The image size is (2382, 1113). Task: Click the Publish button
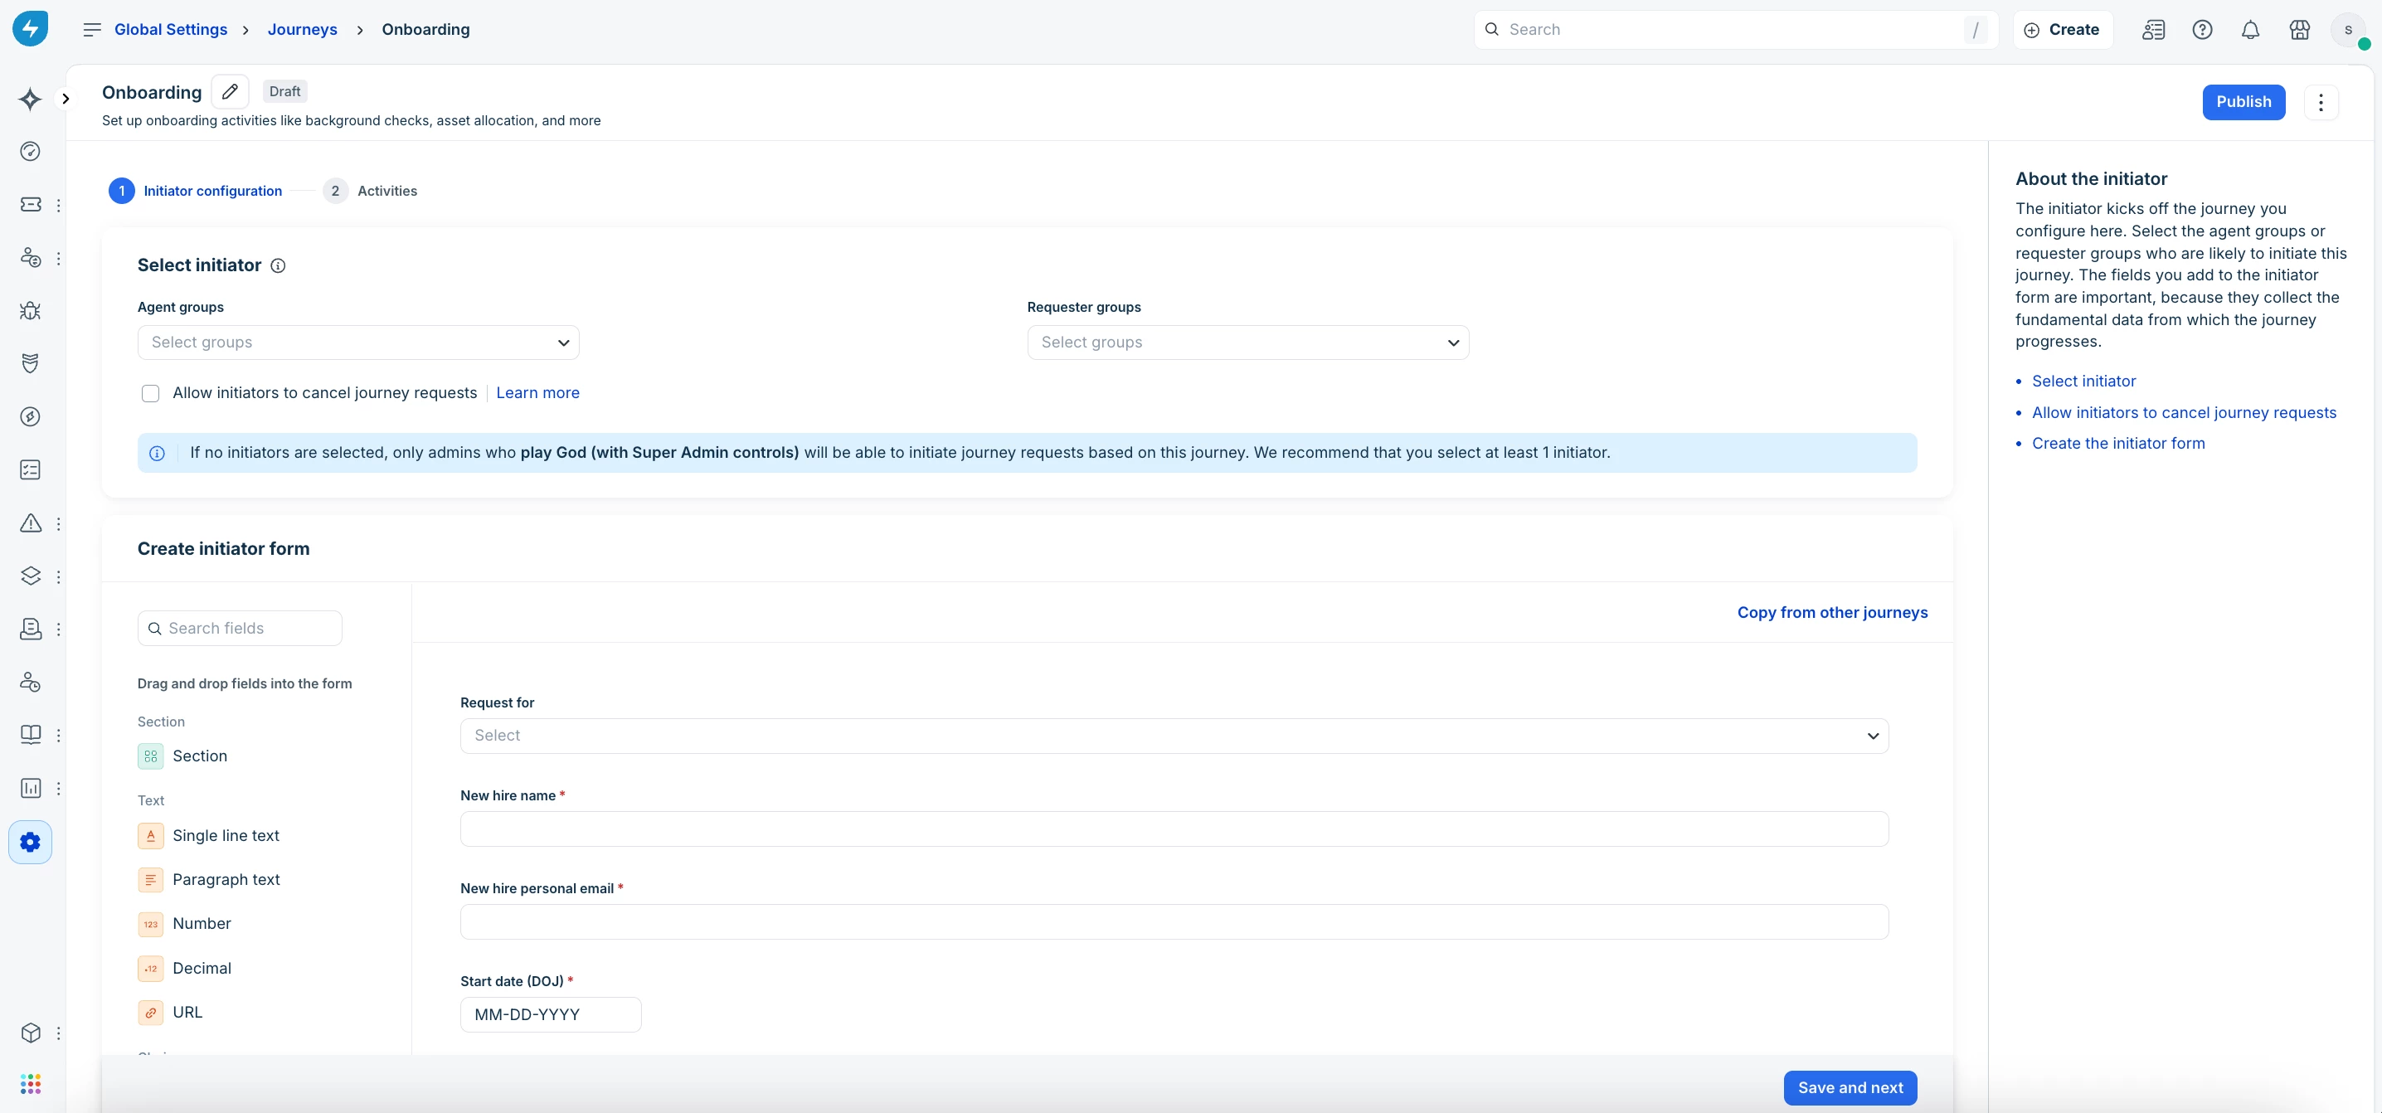point(2243,102)
